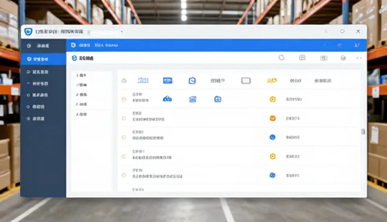The height and width of the screenshot is (222, 387).
Task: Click the rightmost icon in the blue header bar
Action: (357, 45)
